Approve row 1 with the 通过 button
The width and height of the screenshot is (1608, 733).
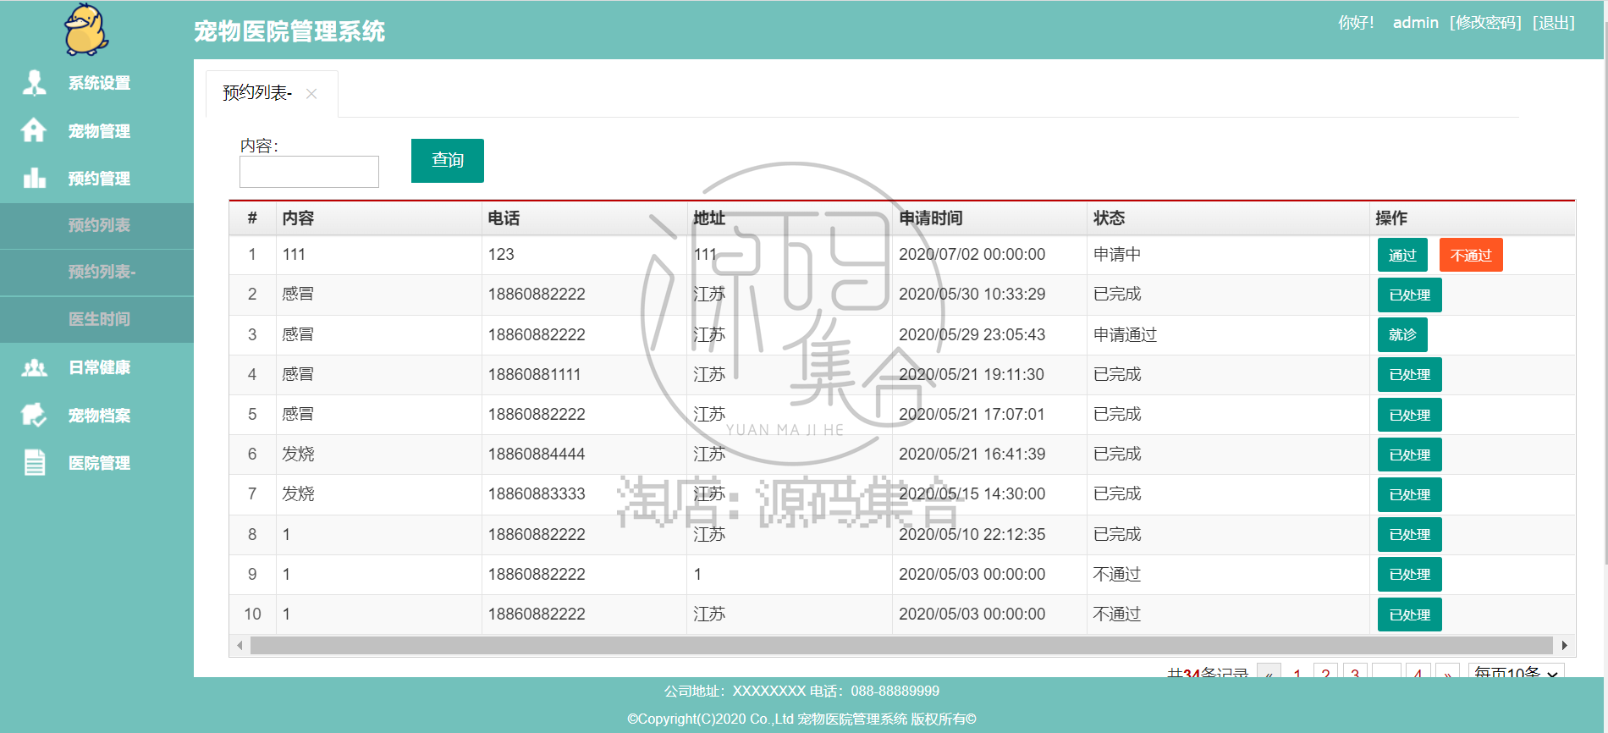click(1402, 255)
